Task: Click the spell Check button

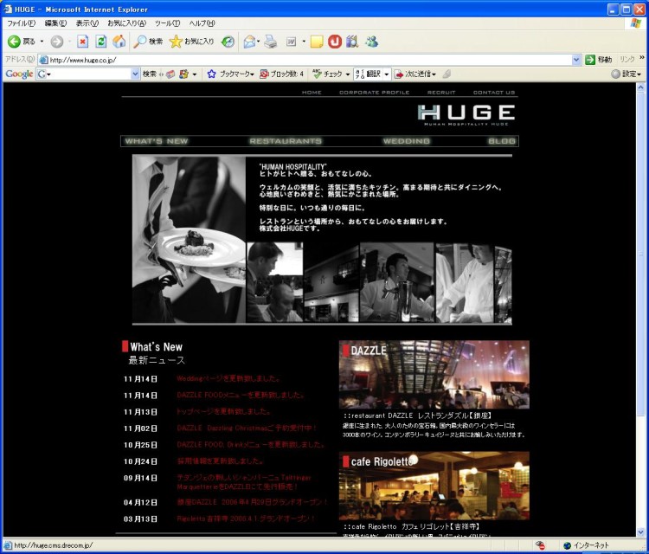Action: point(328,74)
